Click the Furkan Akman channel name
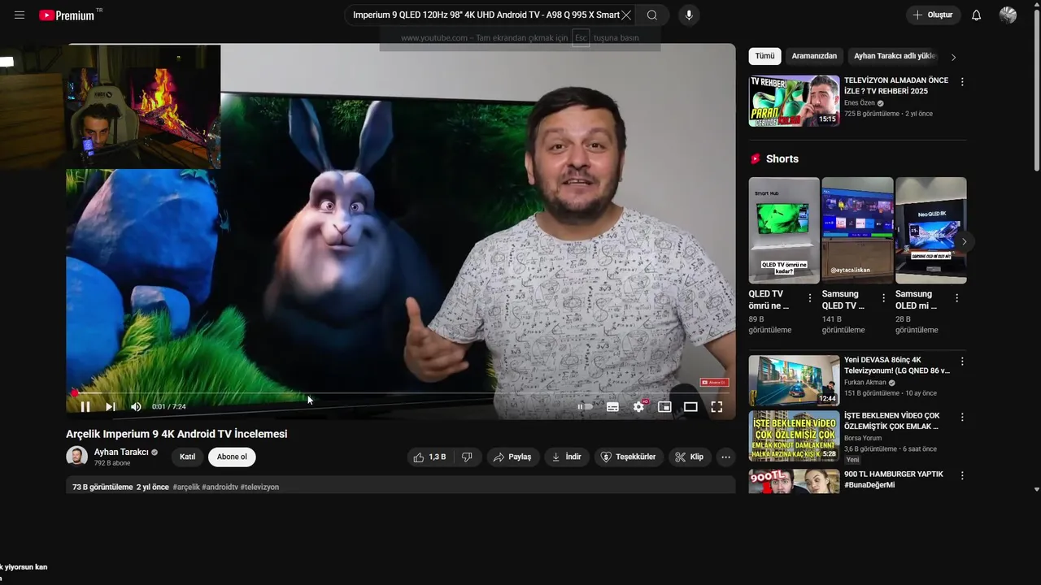The width and height of the screenshot is (1041, 585). [x=865, y=383]
